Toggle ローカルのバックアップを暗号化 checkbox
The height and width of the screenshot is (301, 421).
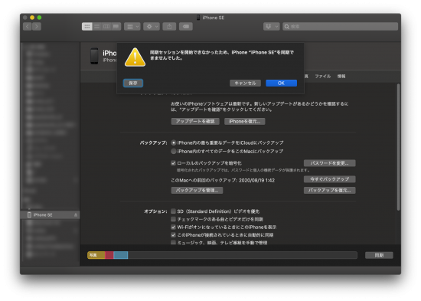[173, 163]
